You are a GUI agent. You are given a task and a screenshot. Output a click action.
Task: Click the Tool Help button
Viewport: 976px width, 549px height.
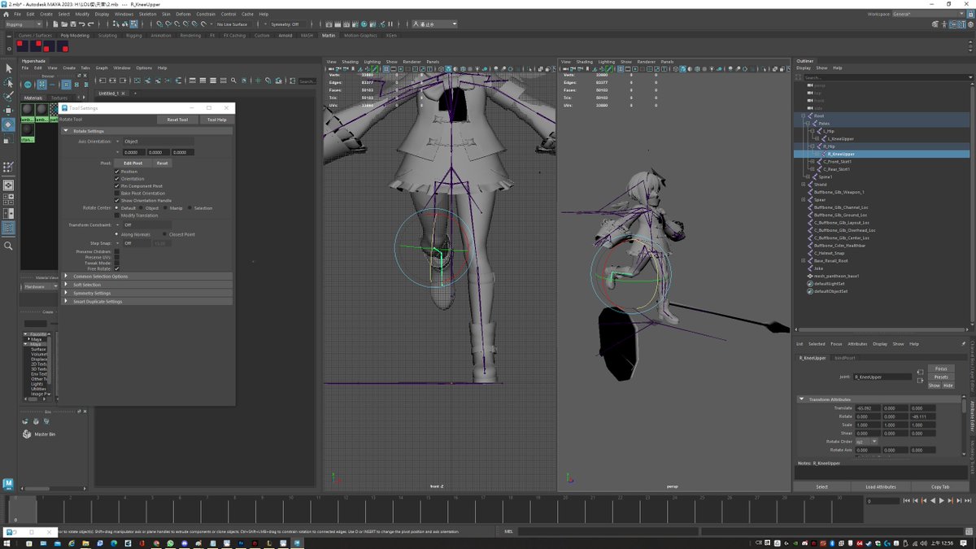(x=216, y=120)
